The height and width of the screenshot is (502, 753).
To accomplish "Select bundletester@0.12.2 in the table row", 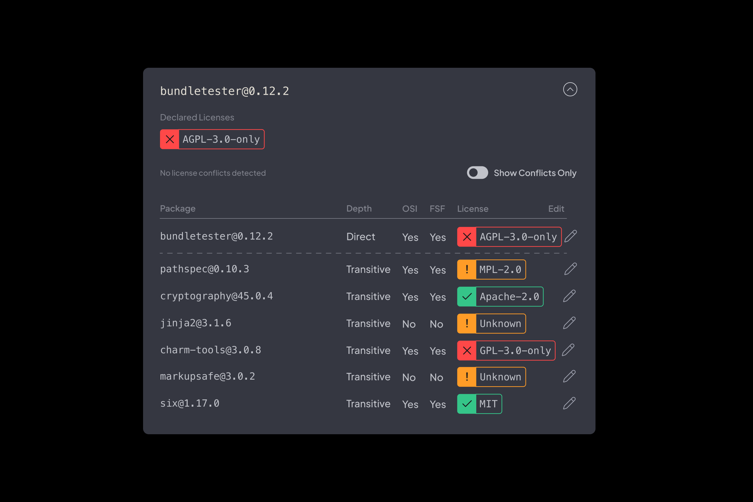I will (x=216, y=236).
